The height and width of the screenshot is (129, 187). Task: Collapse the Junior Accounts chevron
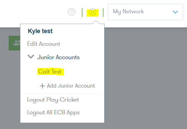click(x=31, y=57)
